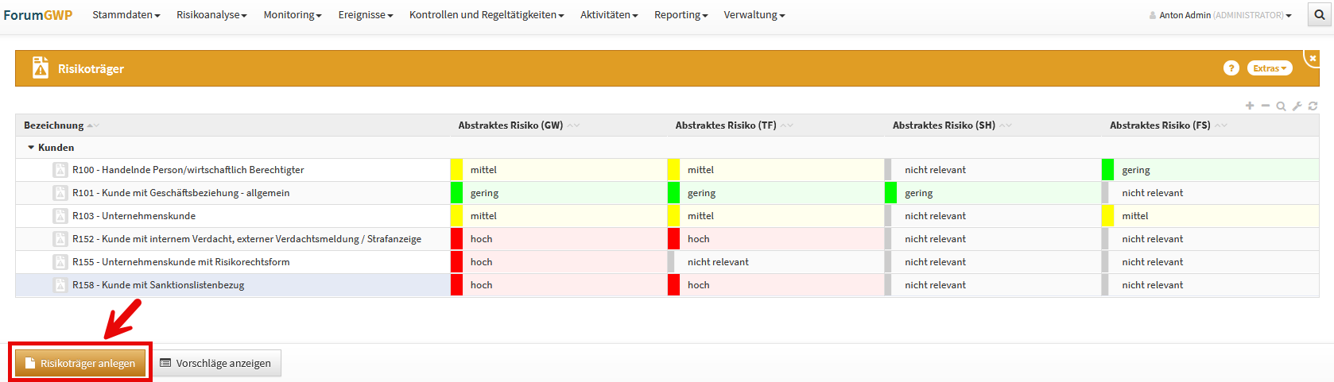1334x382 pixels.
Task: Open the Risikoanalyse menu
Action: coord(211,15)
